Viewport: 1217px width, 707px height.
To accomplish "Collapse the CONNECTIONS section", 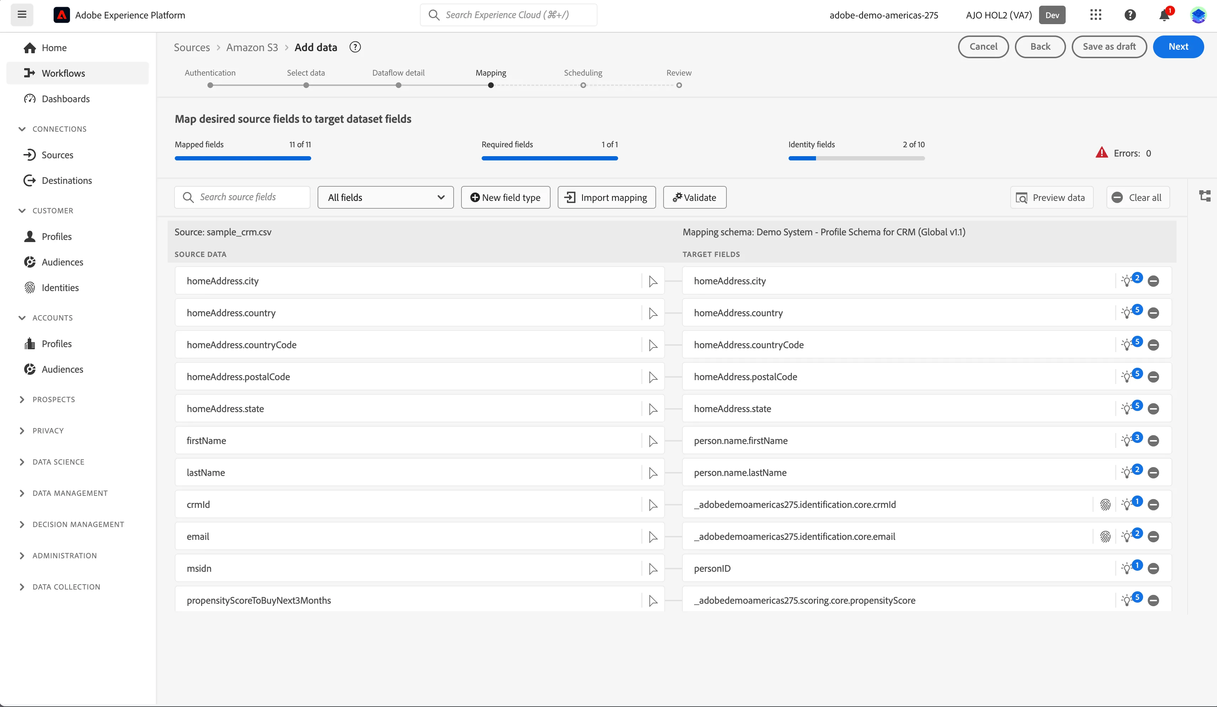I will pos(22,129).
